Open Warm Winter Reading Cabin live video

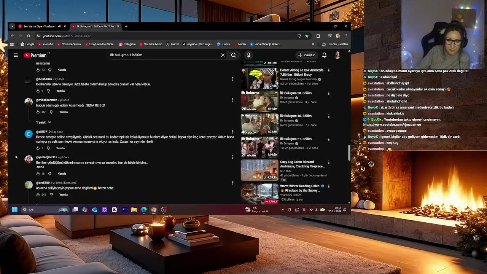pos(259,194)
